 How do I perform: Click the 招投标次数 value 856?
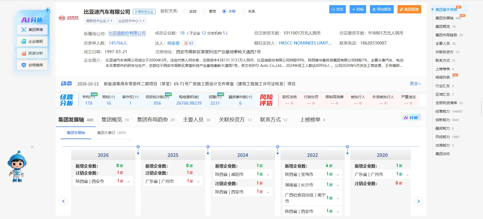(157, 103)
